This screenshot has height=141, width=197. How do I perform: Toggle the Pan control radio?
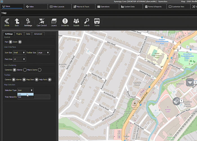click(x=11, y=42)
